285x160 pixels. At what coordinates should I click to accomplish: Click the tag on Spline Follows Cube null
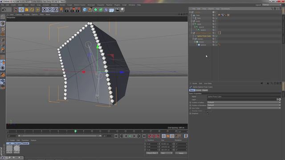219,33
